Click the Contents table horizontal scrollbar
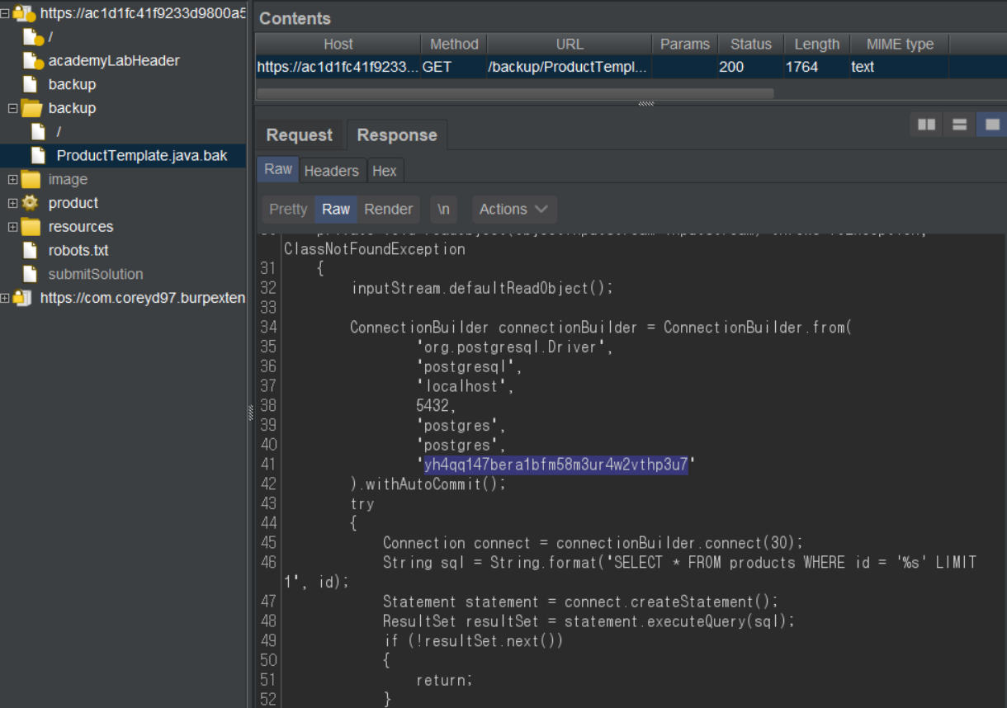 coord(515,93)
